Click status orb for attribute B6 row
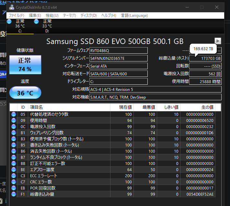 tap(14, 151)
